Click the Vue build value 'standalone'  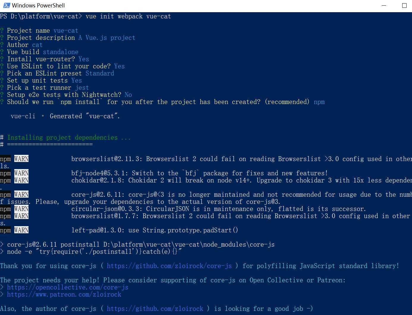[61, 52]
